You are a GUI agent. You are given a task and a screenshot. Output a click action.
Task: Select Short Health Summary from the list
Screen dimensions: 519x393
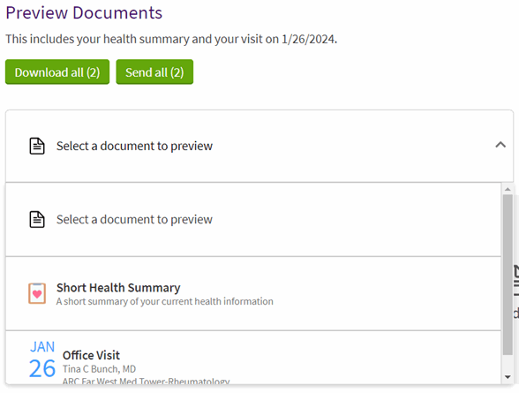pos(253,294)
